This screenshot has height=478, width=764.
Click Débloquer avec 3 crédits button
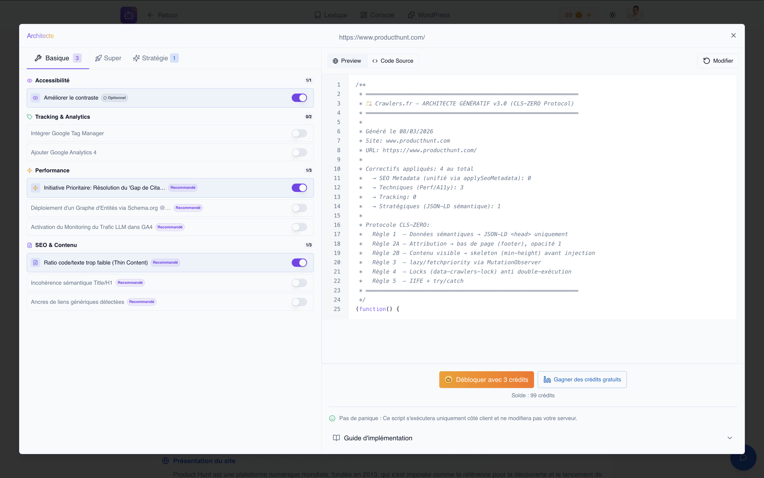[486, 380]
